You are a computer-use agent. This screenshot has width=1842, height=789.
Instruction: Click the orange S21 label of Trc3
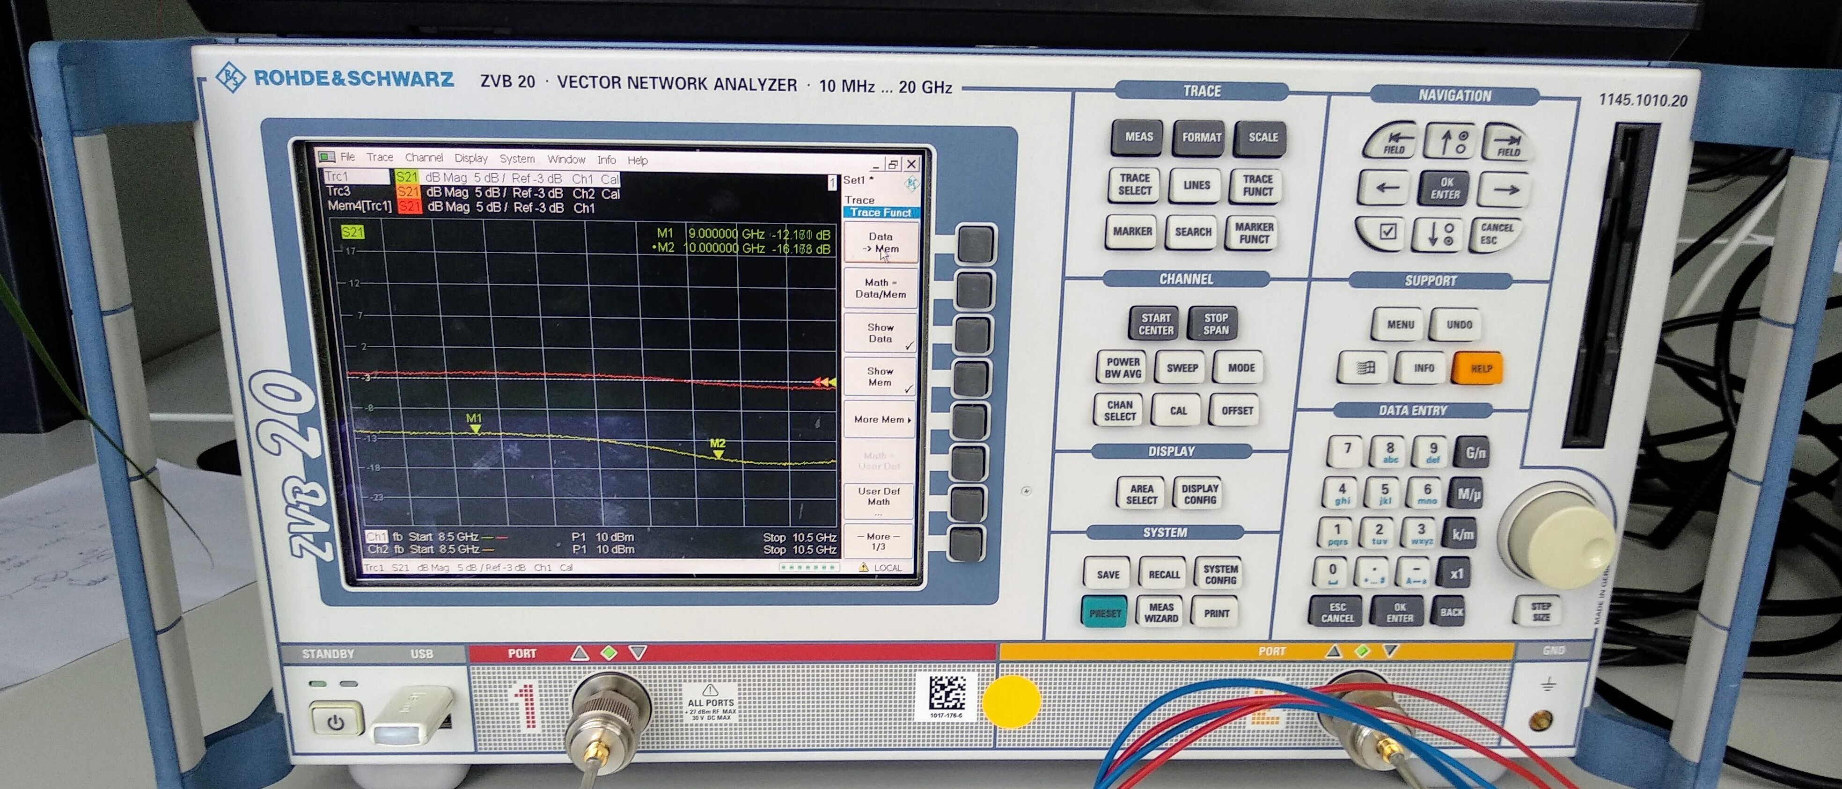point(408,192)
